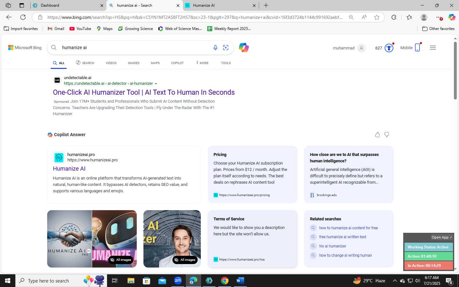Open tab actions menu icon
This screenshot has width=459, height=287.
22,5
